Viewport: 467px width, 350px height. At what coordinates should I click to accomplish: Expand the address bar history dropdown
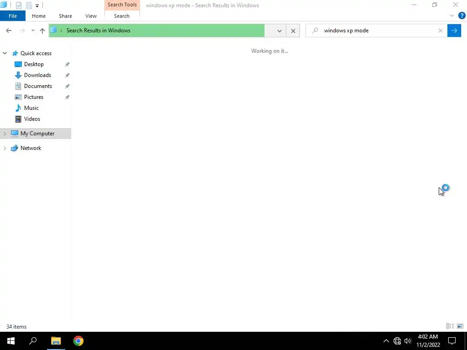tap(280, 31)
